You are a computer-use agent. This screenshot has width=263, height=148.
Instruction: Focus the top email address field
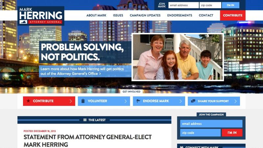tap(183, 5)
